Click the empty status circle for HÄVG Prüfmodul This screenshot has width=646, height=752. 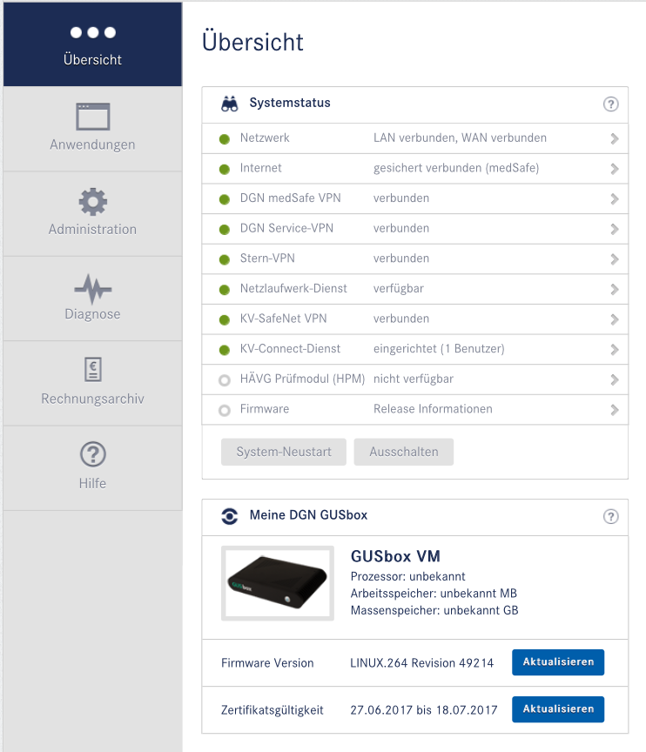coord(224,380)
